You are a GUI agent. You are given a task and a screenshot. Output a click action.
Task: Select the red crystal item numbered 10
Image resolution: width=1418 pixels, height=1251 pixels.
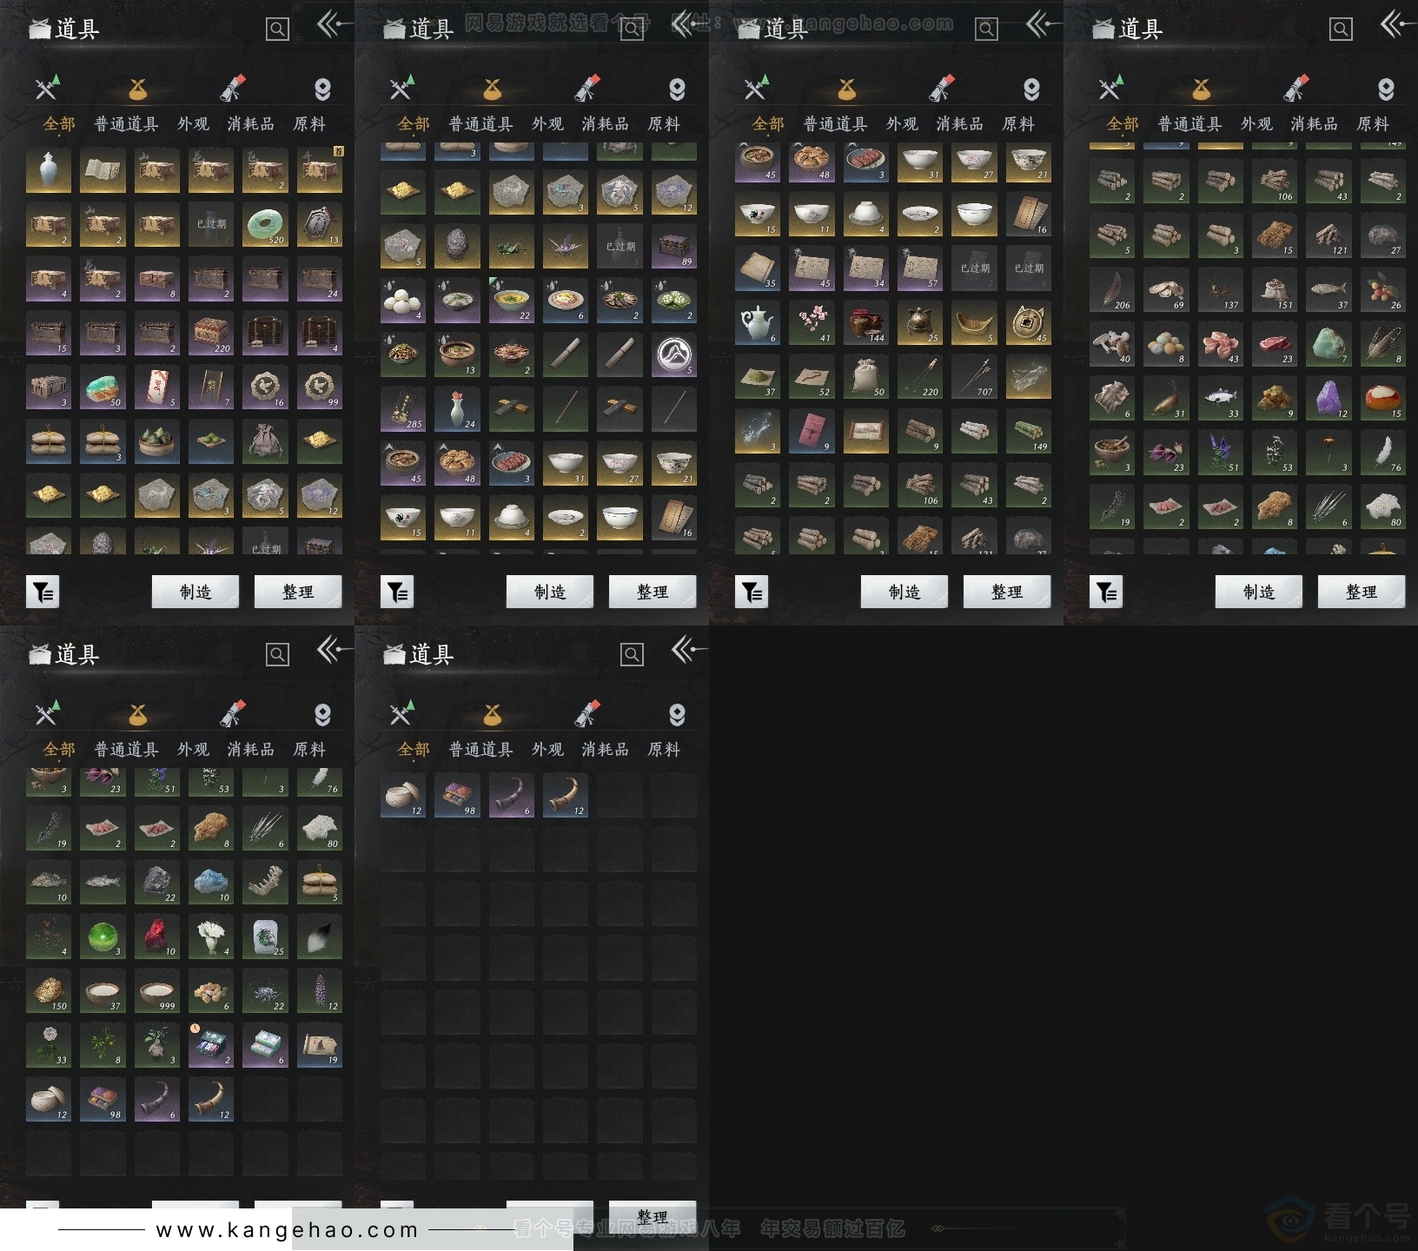[x=157, y=937]
